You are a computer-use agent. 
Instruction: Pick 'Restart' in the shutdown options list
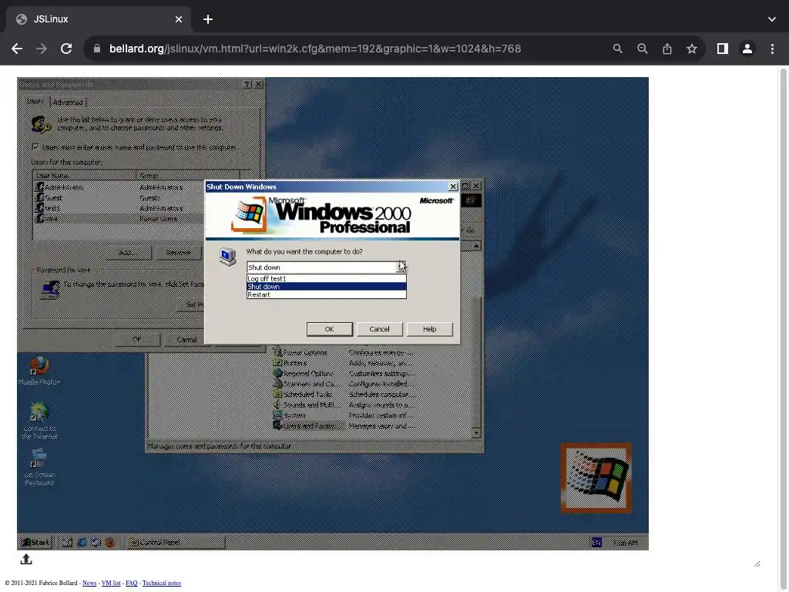click(x=326, y=294)
